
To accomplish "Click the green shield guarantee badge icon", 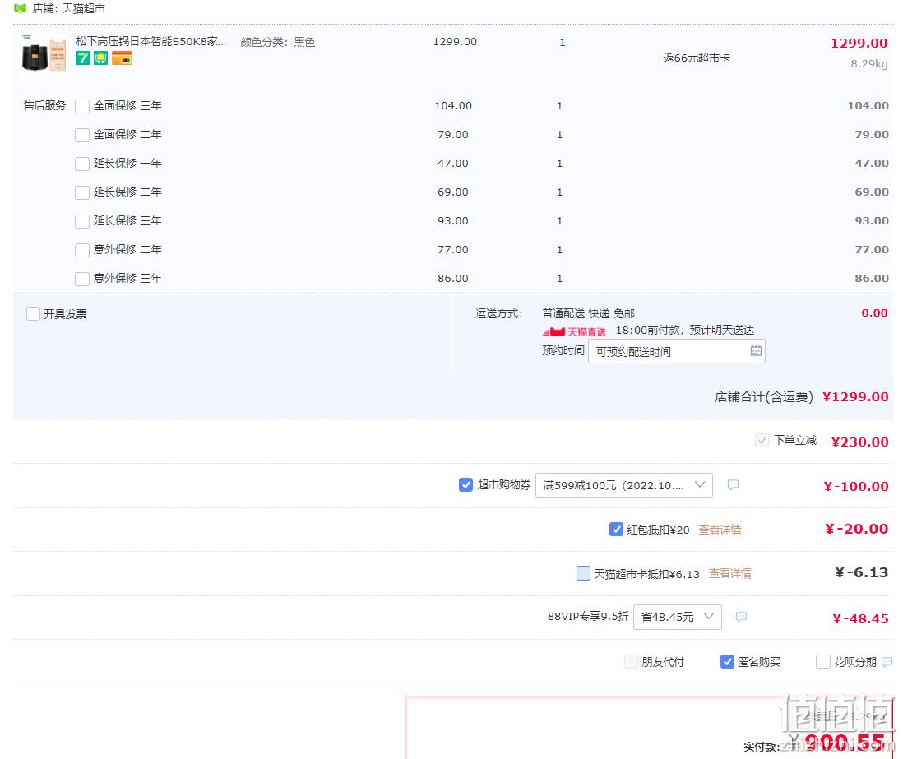I will (x=101, y=58).
